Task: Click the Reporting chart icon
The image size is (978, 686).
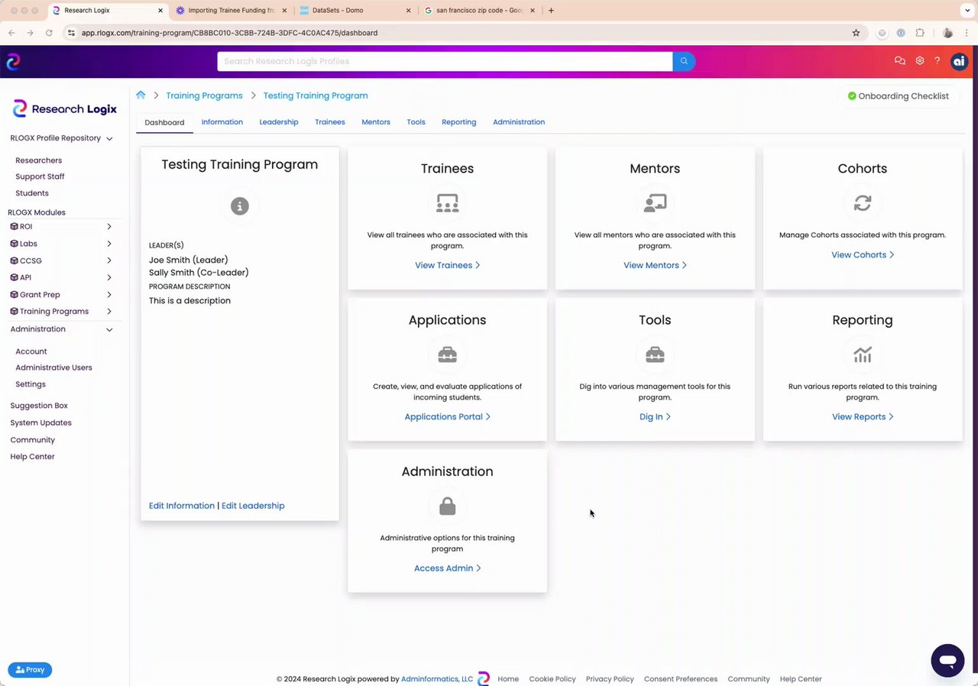Action: point(863,354)
